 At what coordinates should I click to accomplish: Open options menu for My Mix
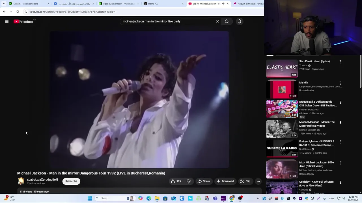pyautogui.click(x=341, y=83)
